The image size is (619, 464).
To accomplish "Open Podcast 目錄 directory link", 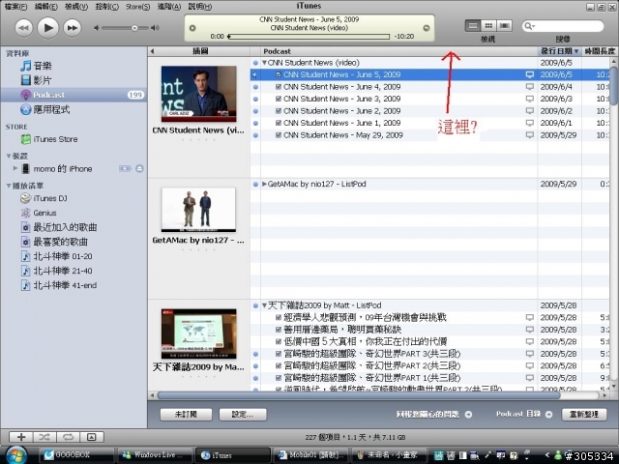I will 524,414.
